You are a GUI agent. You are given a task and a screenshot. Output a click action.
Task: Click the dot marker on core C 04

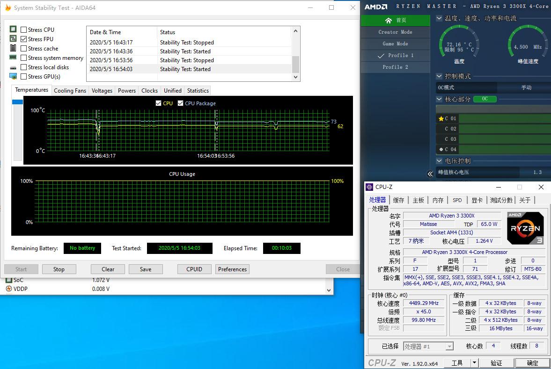pos(441,149)
